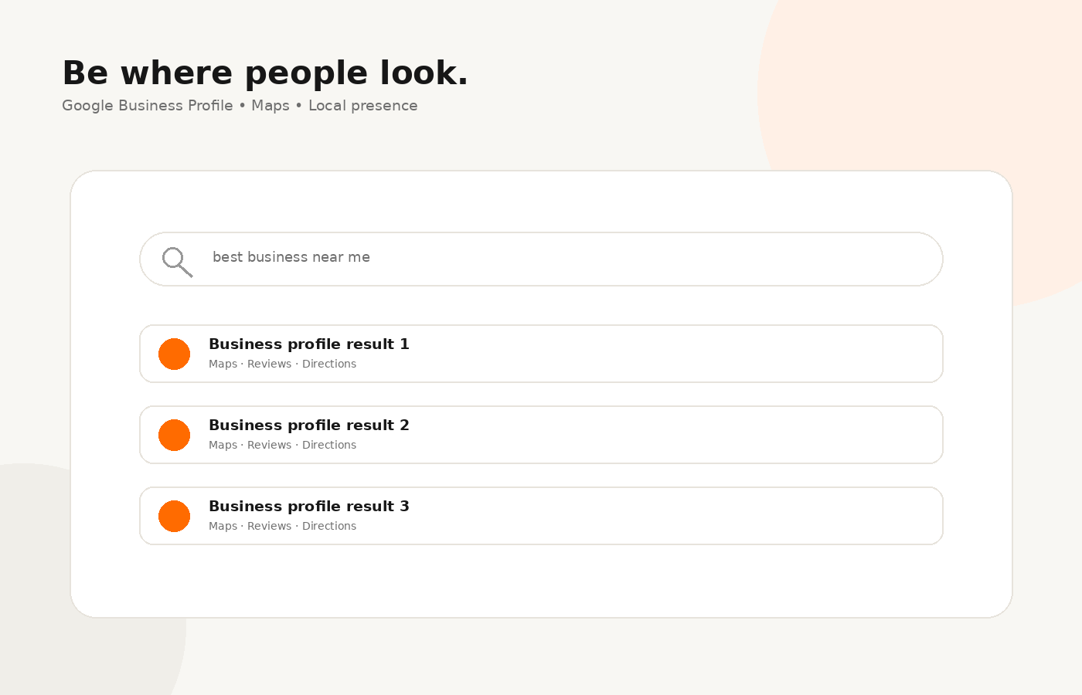
Task: Focus the 'best business near me' search field
Action: 541,259
